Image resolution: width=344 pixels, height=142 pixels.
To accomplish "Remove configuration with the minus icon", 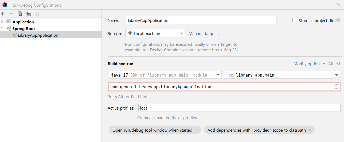I will pos(11,14).
